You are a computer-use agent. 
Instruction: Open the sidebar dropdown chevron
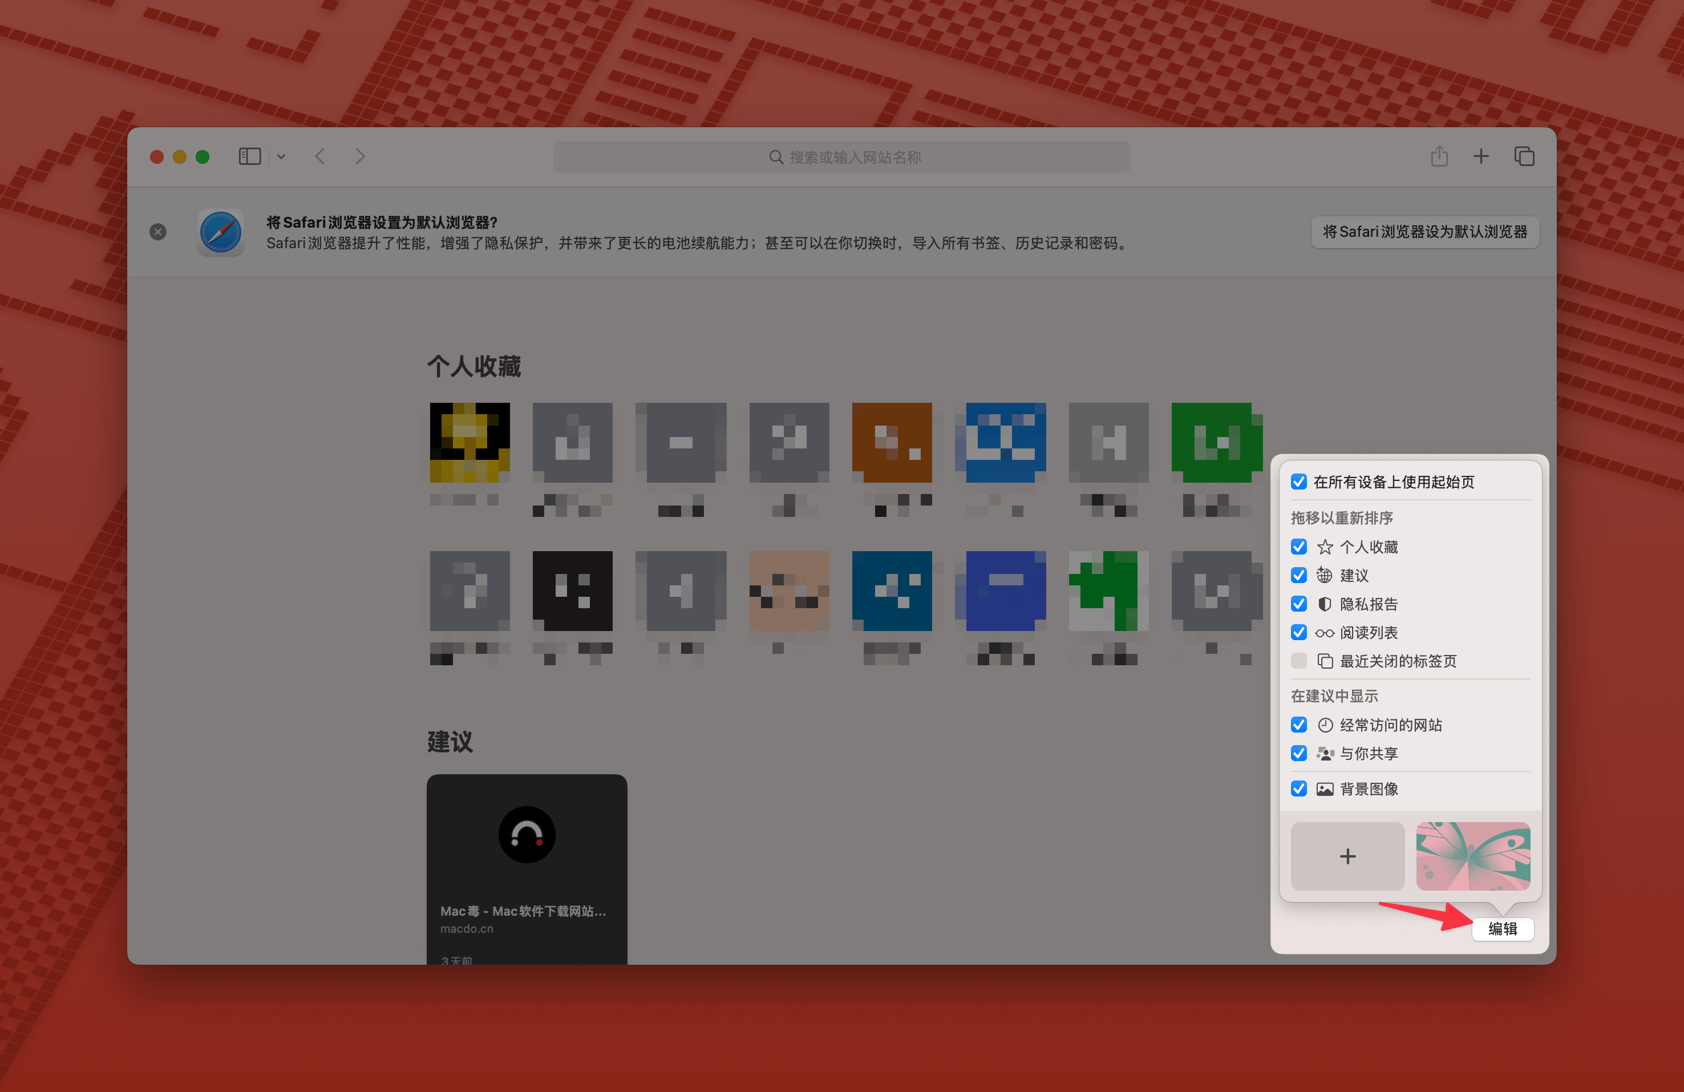point(282,156)
